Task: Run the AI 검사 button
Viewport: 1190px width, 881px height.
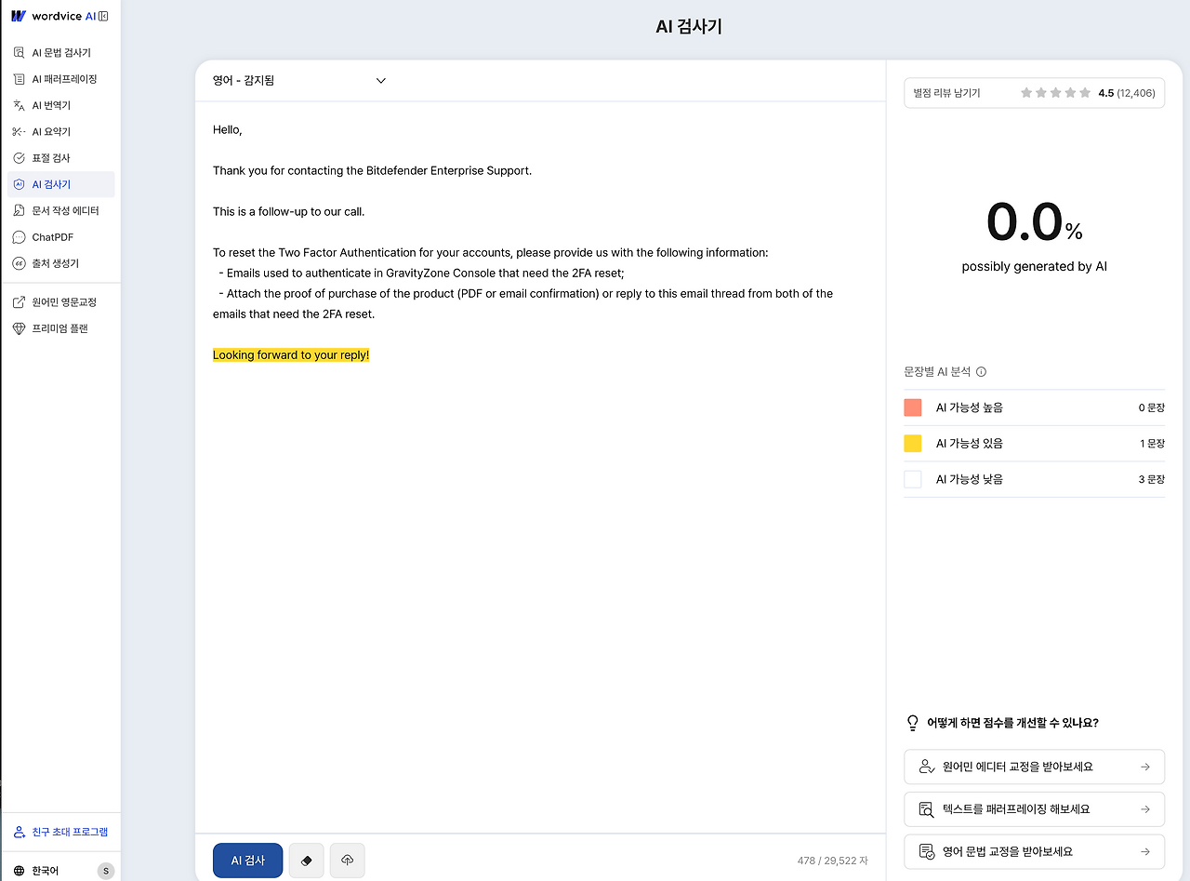Action: (x=247, y=861)
